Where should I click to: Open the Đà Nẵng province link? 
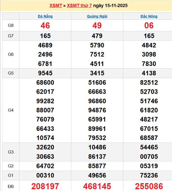point(45,16)
